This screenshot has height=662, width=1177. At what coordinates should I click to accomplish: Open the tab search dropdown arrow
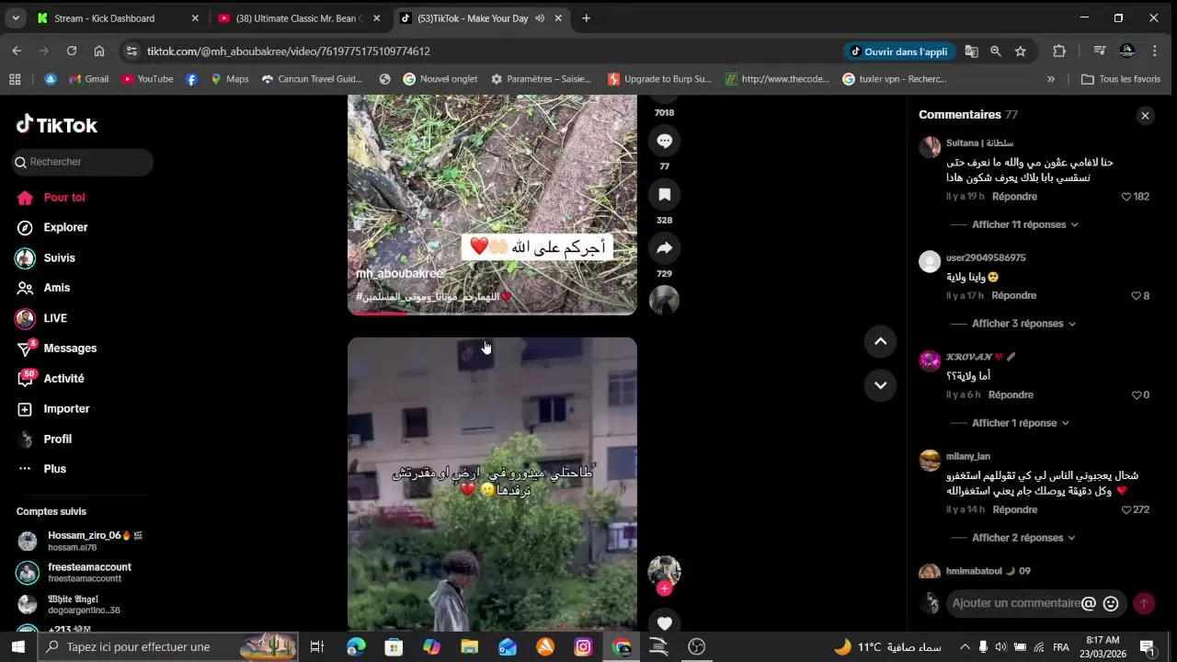coord(16,18)
